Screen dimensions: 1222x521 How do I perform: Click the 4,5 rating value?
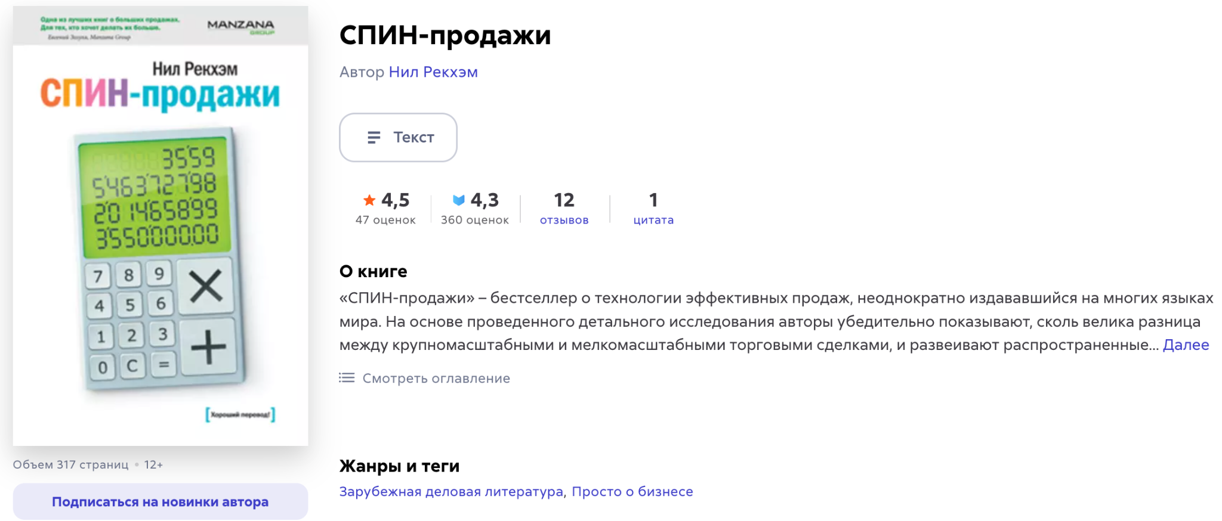[395, 200]
